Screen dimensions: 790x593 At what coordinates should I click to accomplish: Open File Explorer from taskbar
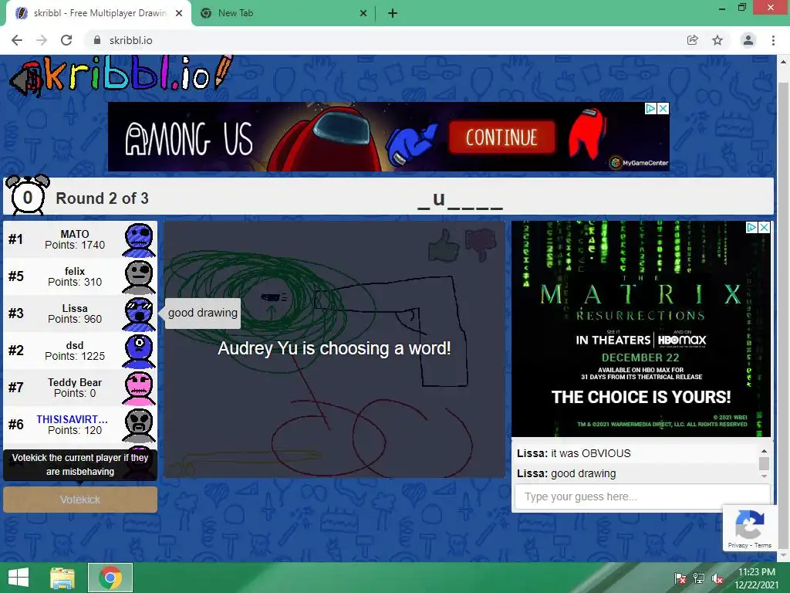[x=63, y=578]
